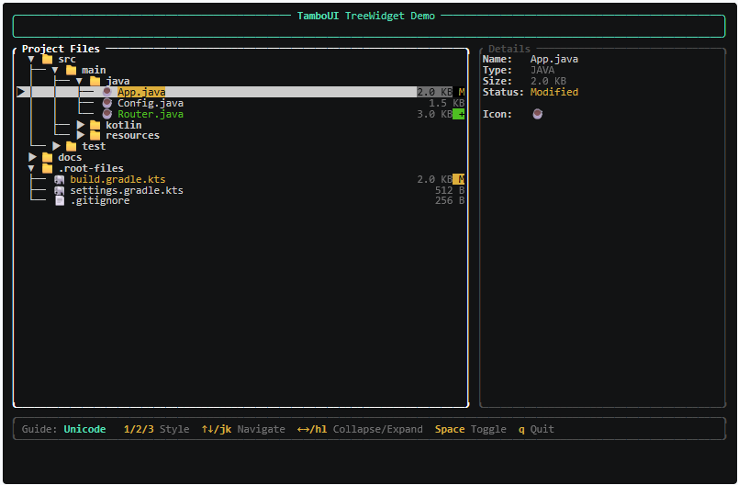The image size is (738, 485).
Task: Click the java folder icon
Action: tap(95, 81)
